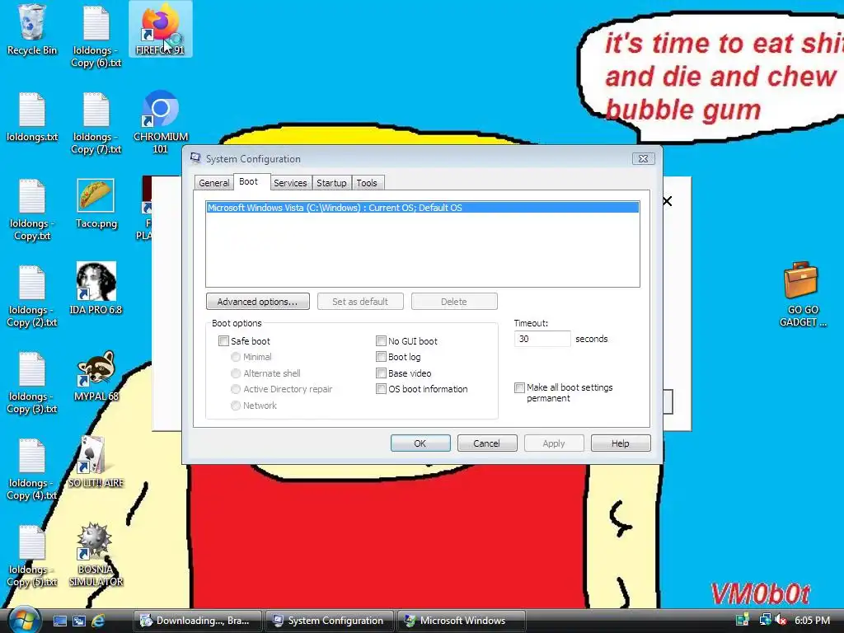Screen dimensions: 844x633
Task: Click the Cancel button
Action: point(486,443)
